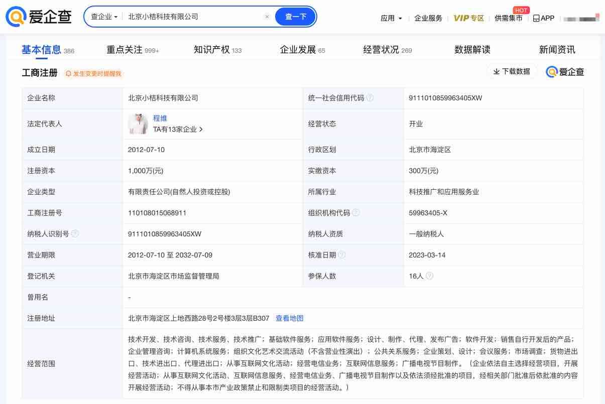Select the 基本信息 tab
The image size is (605, 404).
pos(48,50)
